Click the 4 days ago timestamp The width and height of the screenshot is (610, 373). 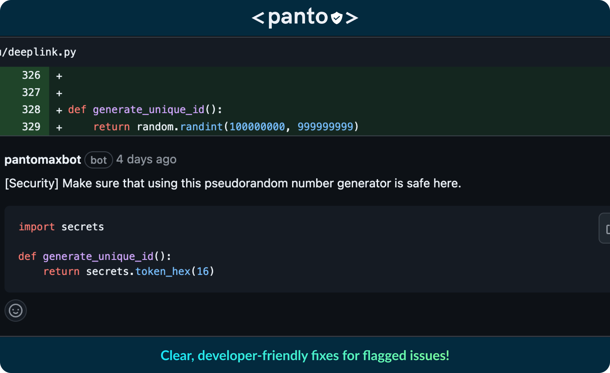[x=146, y=160]
